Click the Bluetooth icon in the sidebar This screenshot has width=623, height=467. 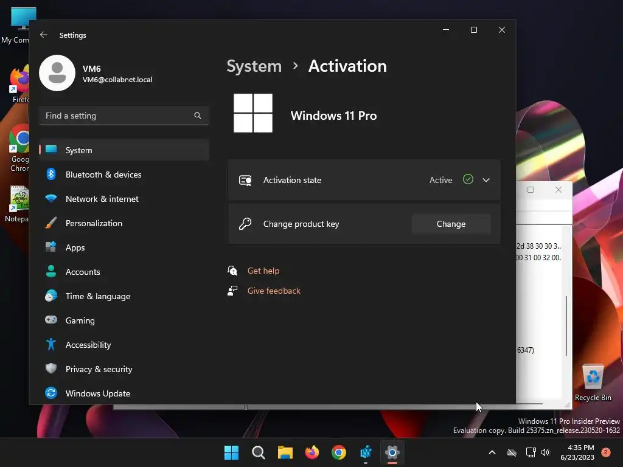coord(51,174)
